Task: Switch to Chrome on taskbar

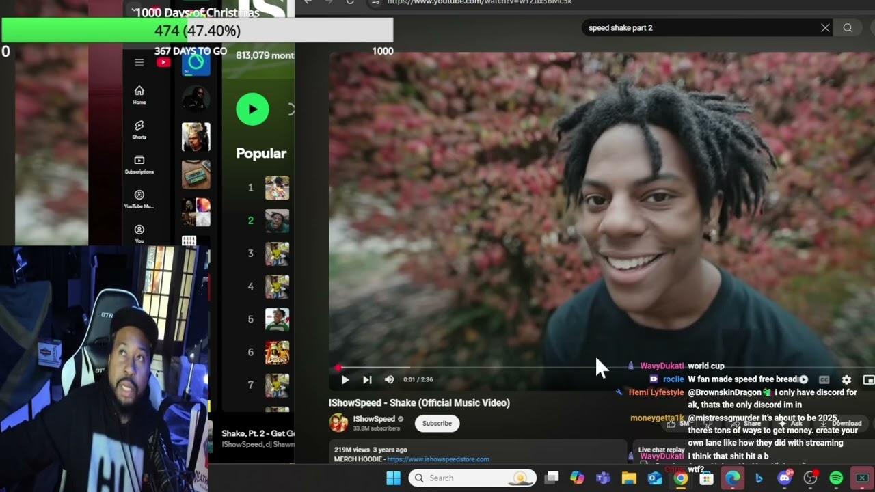Action: click(681, 478)
